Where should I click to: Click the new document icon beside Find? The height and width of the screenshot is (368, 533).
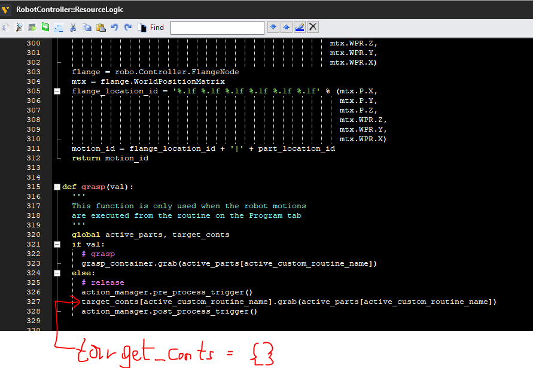point(142,27)
